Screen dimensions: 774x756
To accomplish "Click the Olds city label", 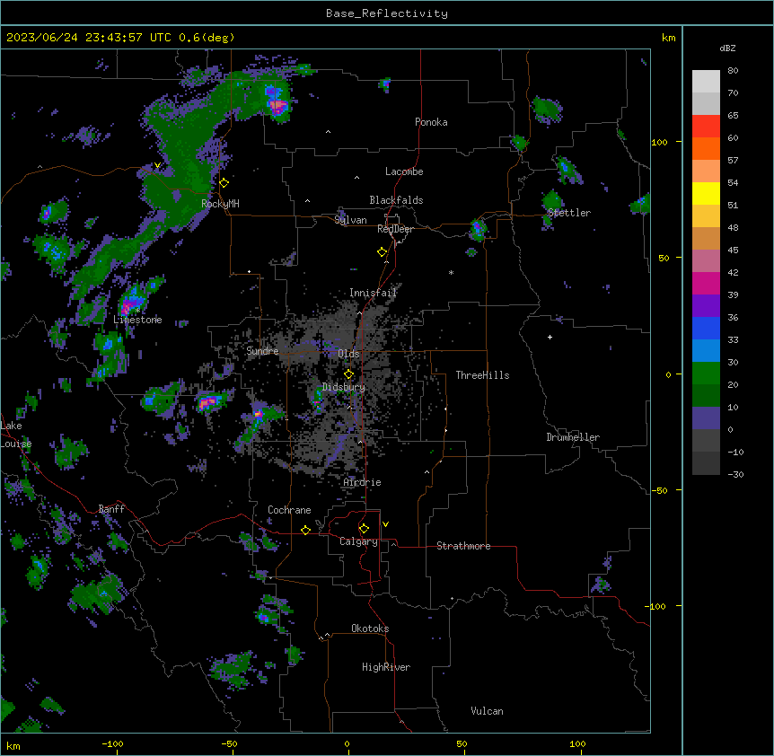I will 348,354.
